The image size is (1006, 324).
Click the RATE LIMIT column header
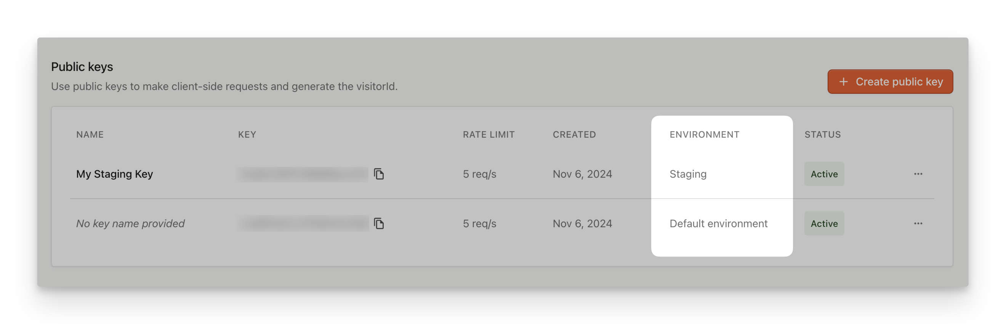[488, 135]
